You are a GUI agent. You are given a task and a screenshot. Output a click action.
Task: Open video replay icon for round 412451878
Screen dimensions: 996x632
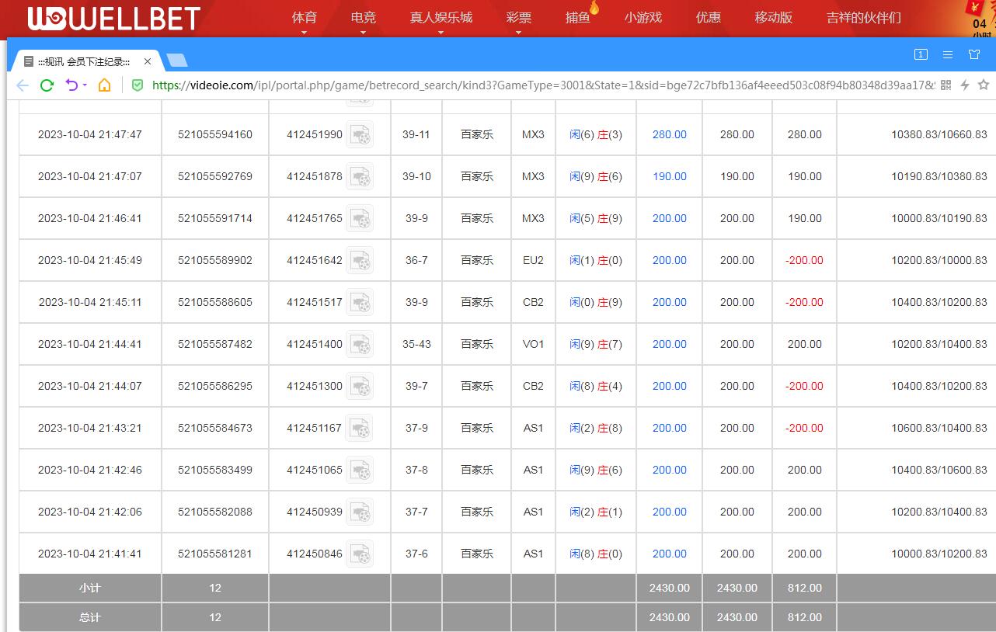(360, 176)
